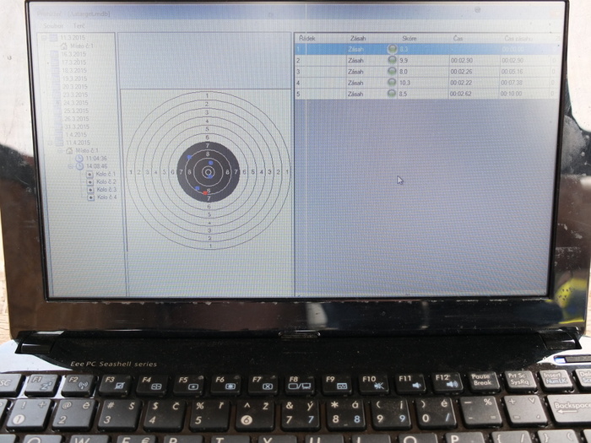Collapse the 14:08:46 session node
Screen dimensions: 591x443
click(x=70, y=166)
